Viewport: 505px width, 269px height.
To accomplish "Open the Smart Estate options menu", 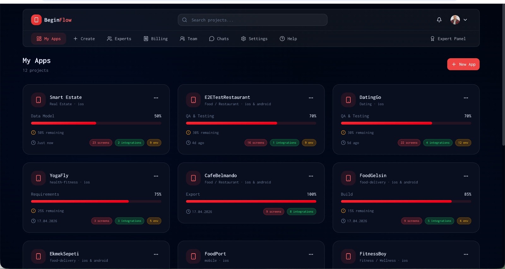I will tap(156, 98).
